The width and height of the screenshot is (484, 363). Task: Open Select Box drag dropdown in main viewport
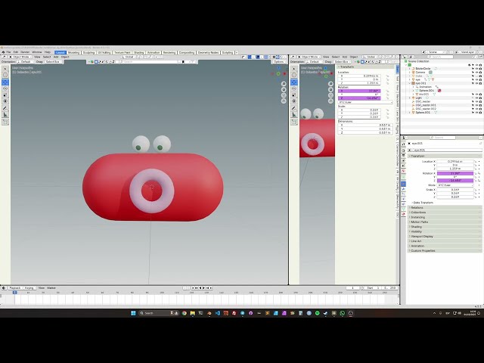point(54,62)
